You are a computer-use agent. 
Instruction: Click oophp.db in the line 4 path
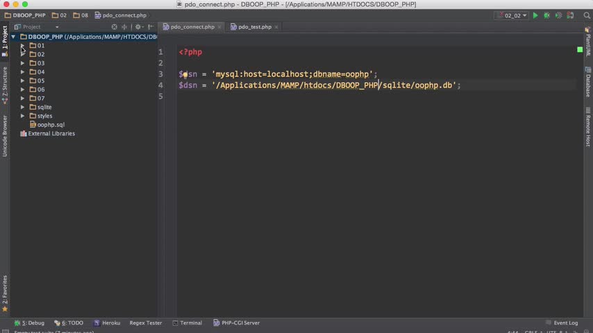tap(433, 85)
